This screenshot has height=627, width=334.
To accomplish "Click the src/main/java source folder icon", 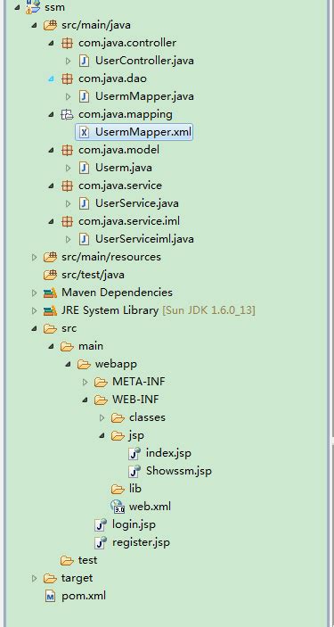I will tap(50, 25).
